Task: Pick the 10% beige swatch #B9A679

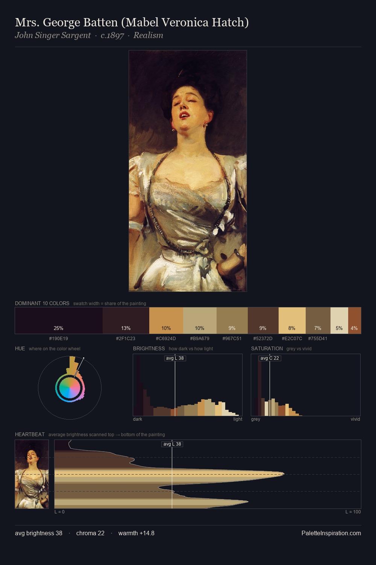Action: (x=200, y=321)
